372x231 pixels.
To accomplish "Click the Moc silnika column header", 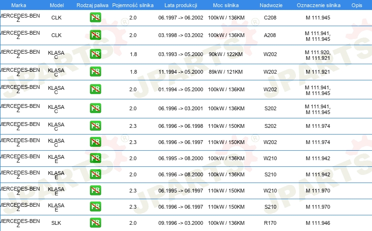I will pyautogui.click(x=226, y=5).
